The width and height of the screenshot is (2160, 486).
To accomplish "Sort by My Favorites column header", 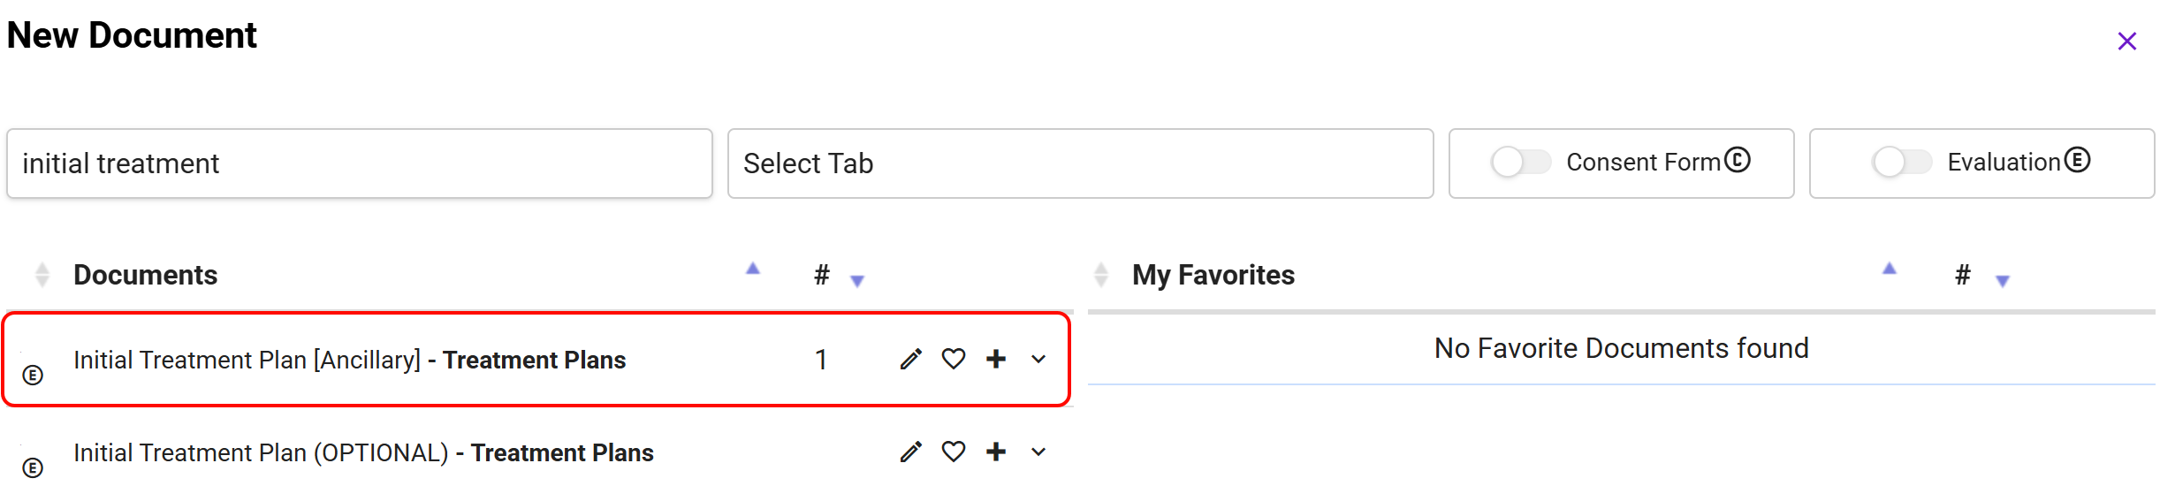I will coord(1213,275).
